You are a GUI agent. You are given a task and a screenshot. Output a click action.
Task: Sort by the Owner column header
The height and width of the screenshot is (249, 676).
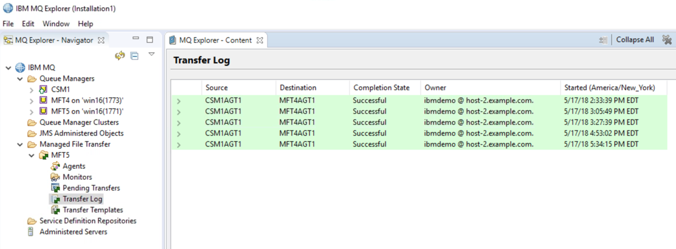[490, 88]
